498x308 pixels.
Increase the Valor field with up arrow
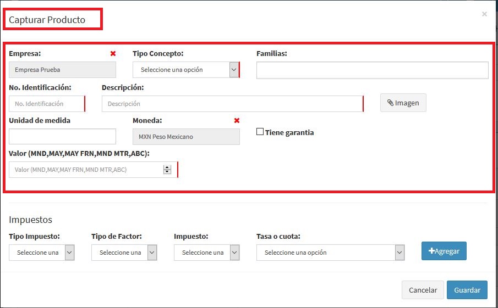tap(167, 167)
